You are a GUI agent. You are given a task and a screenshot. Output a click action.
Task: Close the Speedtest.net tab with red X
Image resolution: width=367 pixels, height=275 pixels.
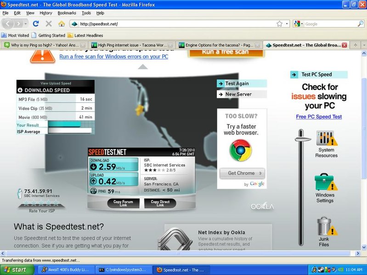click(x=344, y=45)
